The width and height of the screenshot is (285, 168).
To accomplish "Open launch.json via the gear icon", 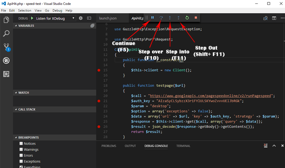I will 81,18.
